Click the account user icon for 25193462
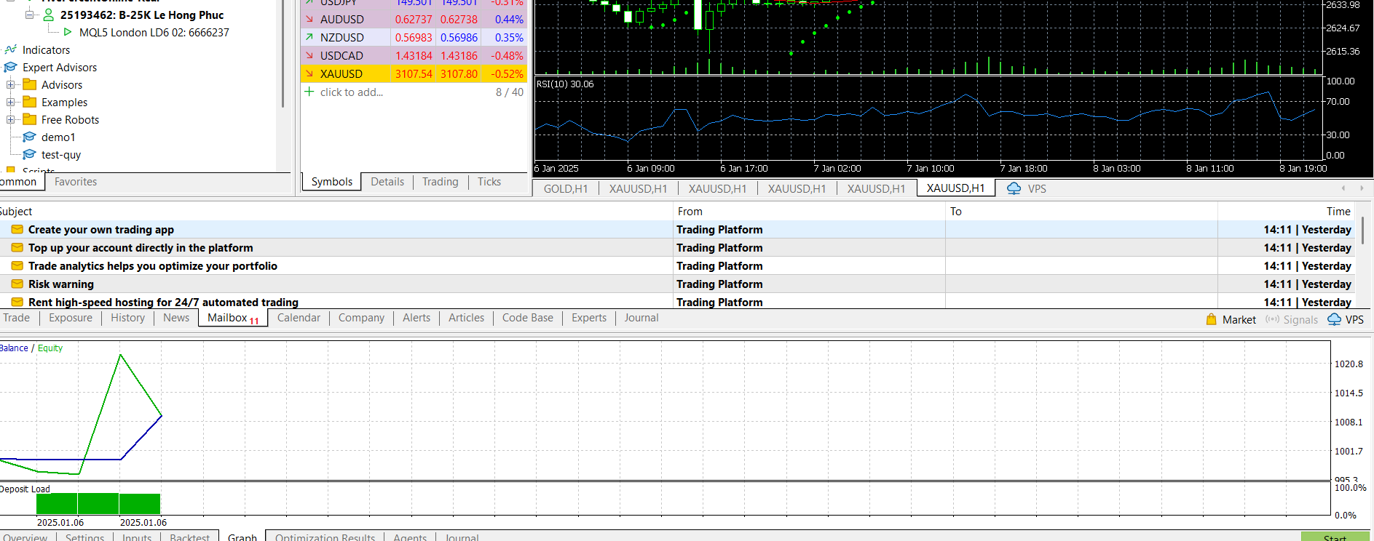Viewport: 1374px width, 541px height. click(49, 15)
